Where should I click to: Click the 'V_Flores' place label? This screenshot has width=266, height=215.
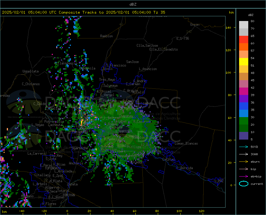tap(49, 204)
